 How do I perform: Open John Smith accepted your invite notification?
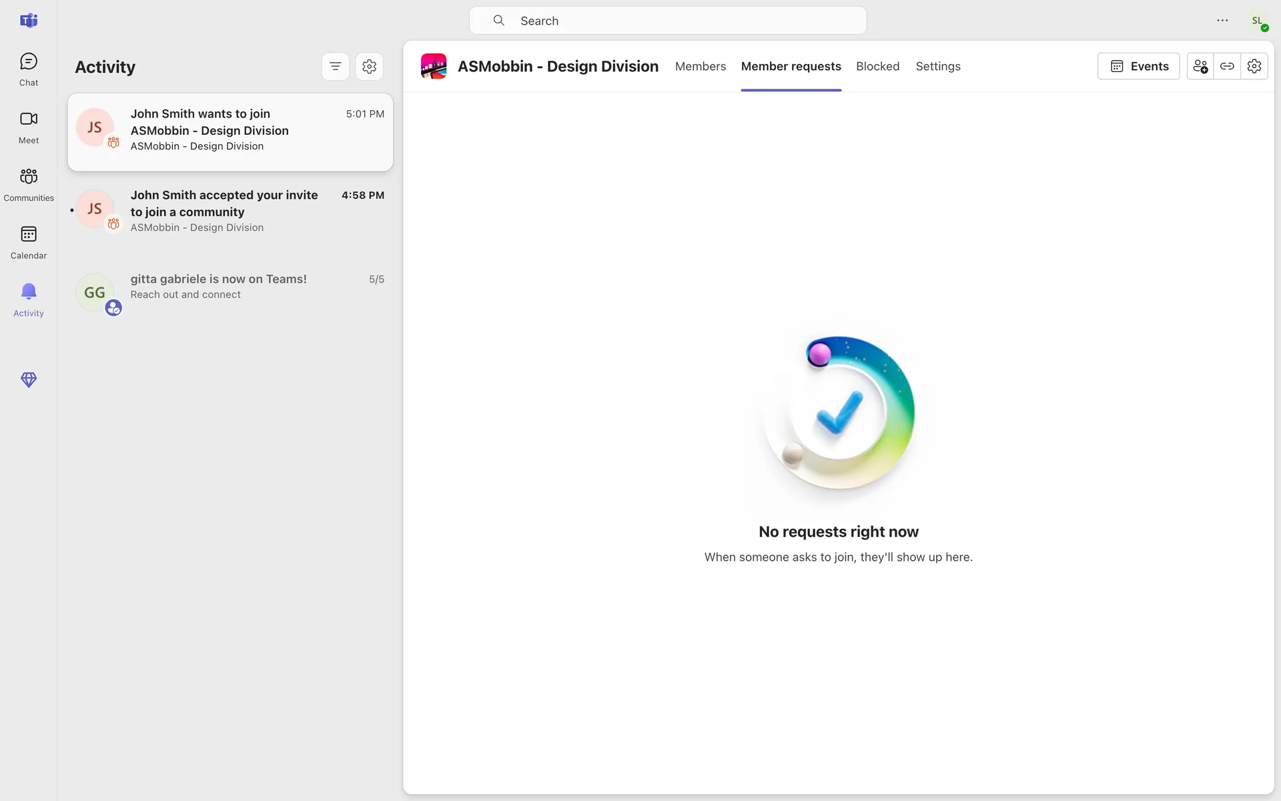coord(230,211)
